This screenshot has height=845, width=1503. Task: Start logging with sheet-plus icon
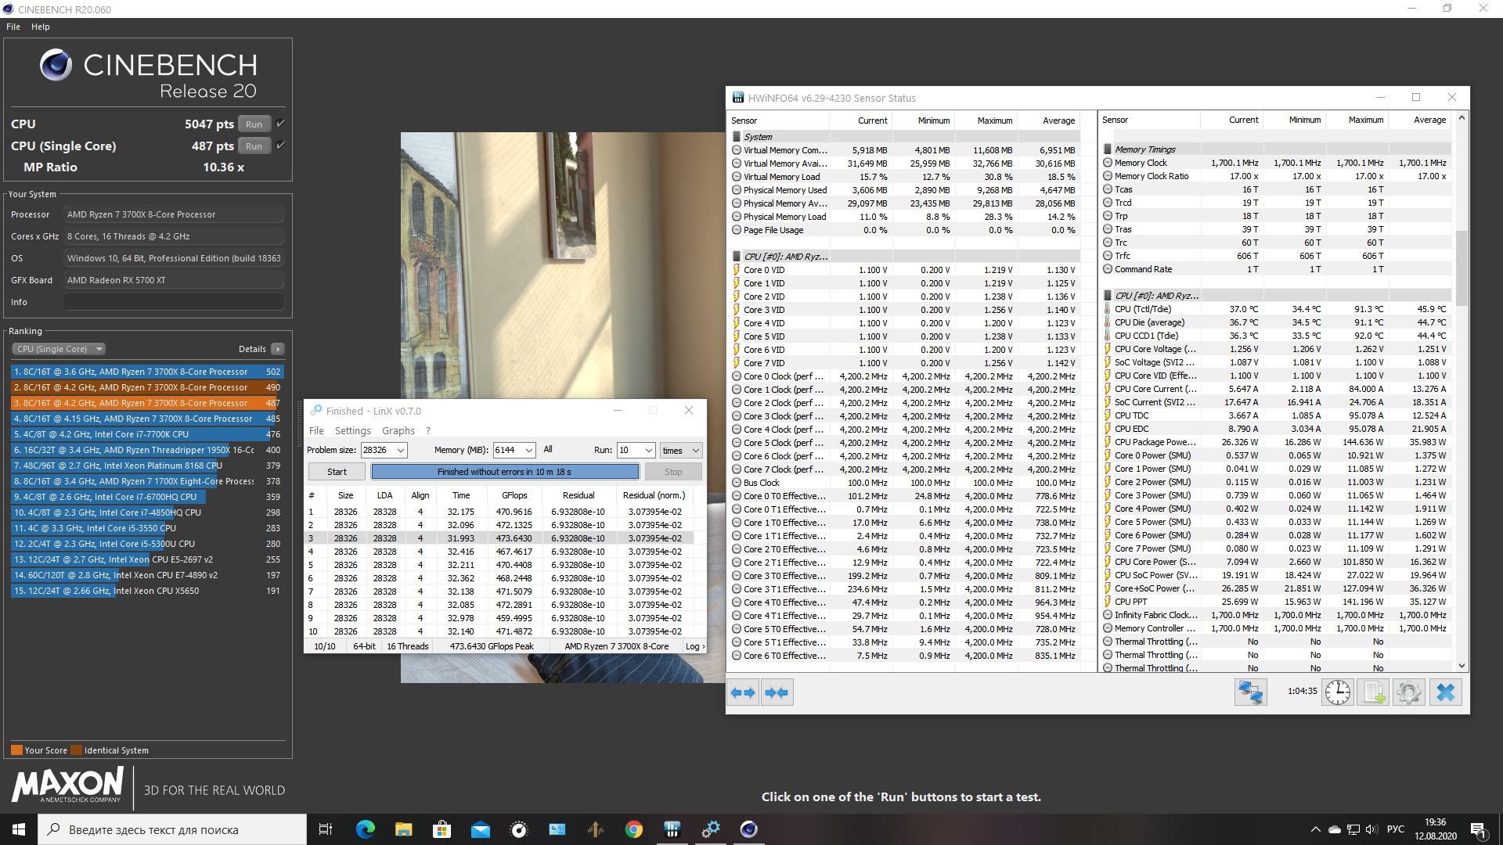(1373, 692)
